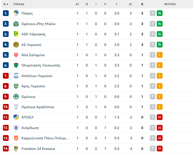
Task: Click the Freedom 24 Krasava crown crest
Action: point(16,148)
